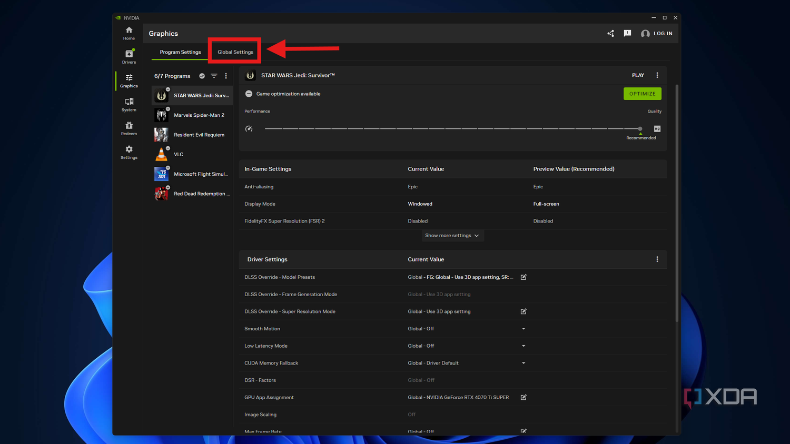Screen dimensions: 790x444
Task: Expand Show more settings
Action: click(x=452, y=236)
